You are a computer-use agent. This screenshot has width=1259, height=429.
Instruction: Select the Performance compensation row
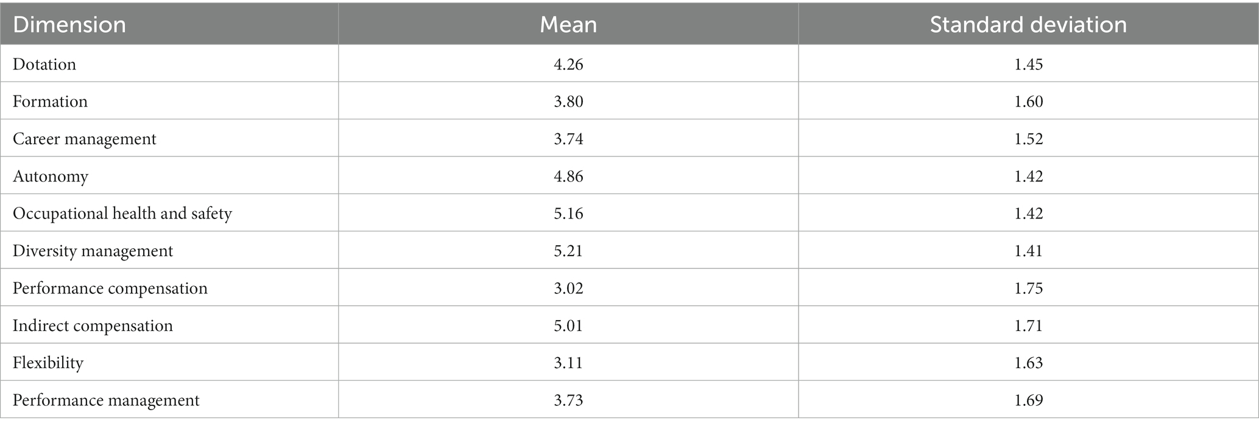tap(629, 288)
